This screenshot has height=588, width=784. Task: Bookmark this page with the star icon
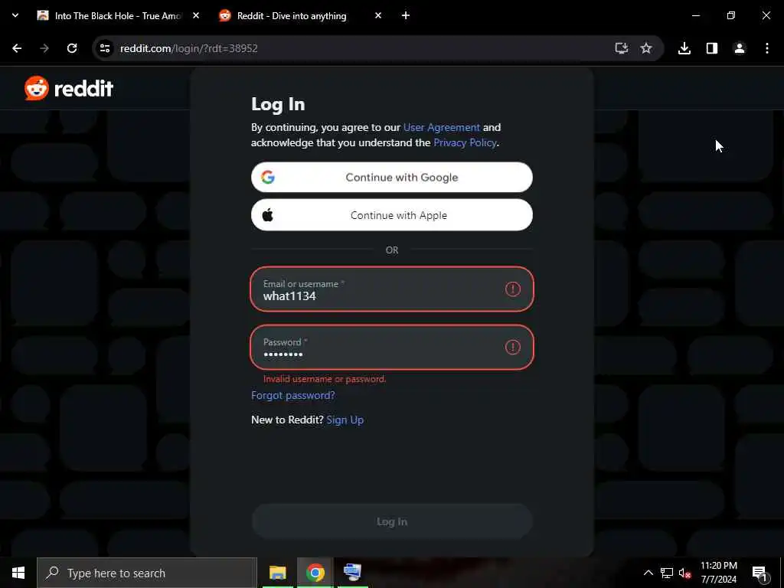point(646,48)
